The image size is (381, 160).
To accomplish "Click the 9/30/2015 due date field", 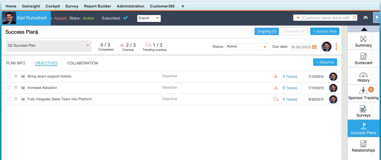I will 301,47.
